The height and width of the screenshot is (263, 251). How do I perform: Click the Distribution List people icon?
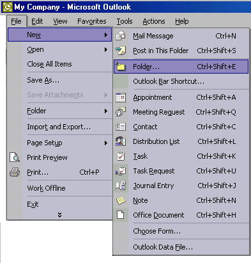pos(121,141)
